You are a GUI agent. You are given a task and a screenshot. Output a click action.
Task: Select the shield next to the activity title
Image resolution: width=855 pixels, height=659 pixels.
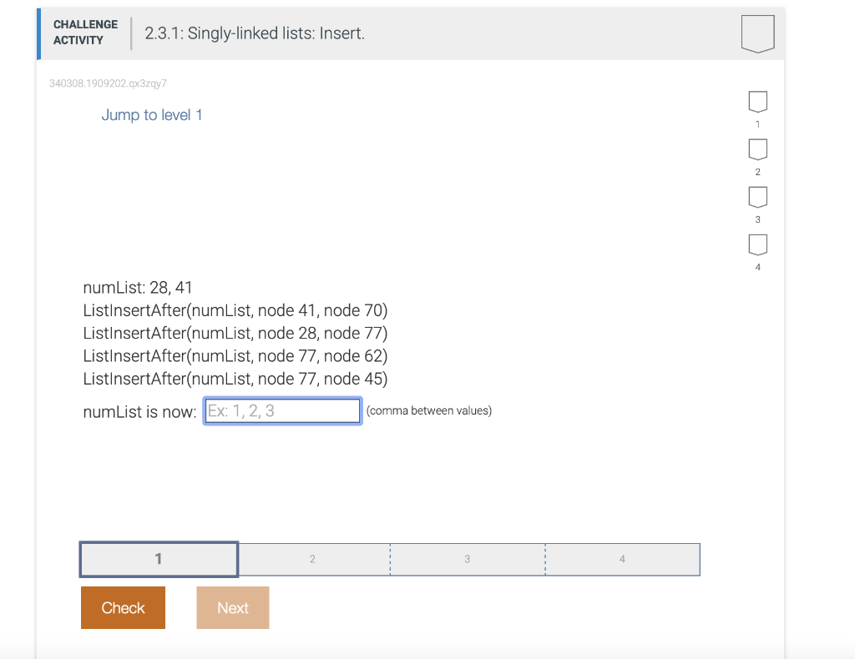(756, 33)
